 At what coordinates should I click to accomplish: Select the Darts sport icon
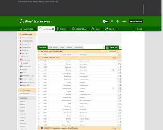(106, 29)
